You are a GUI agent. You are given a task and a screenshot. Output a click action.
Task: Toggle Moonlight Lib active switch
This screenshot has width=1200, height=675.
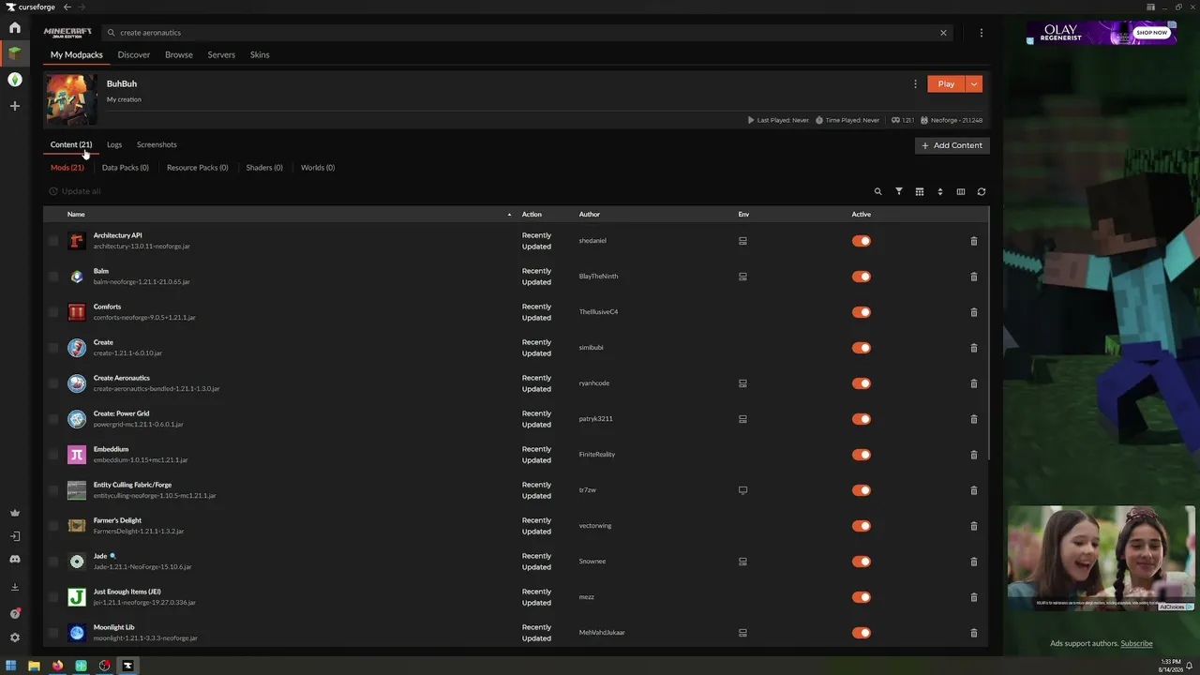click(x=862, y=633)
